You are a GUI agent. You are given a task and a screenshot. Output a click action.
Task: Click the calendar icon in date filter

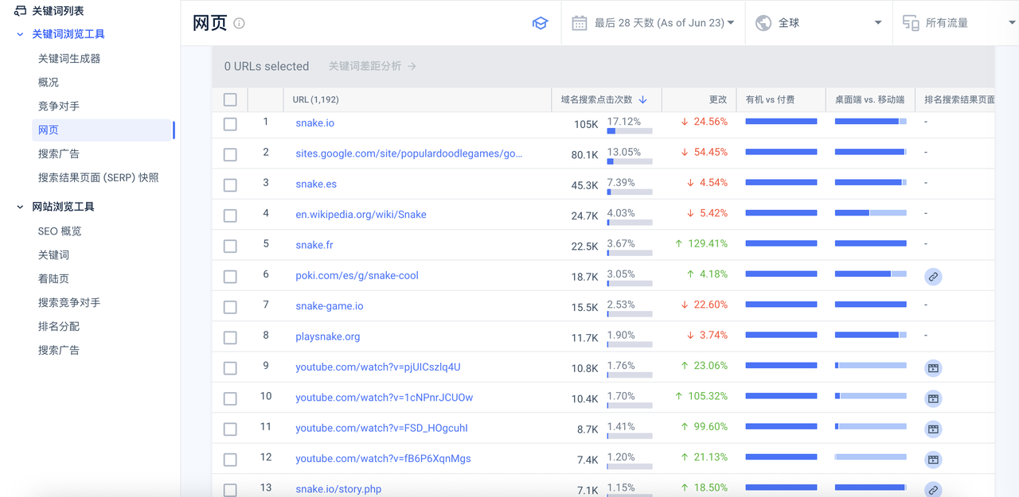click(x=580, y=23)
